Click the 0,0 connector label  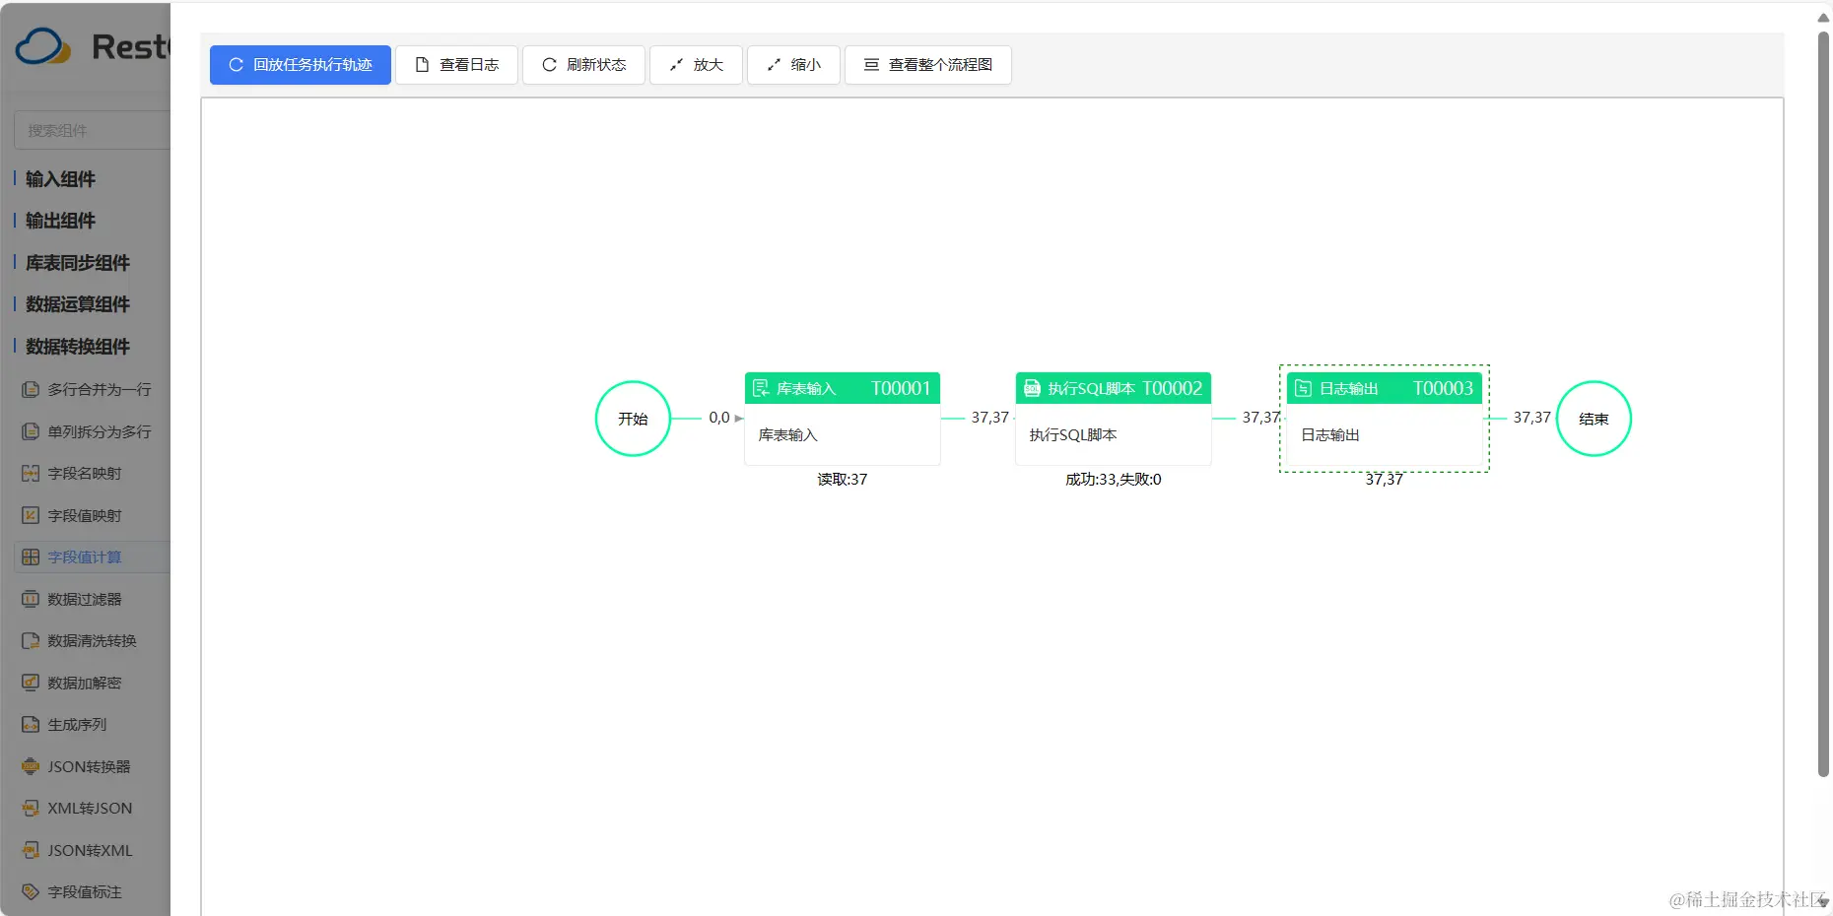pos(719,418)
